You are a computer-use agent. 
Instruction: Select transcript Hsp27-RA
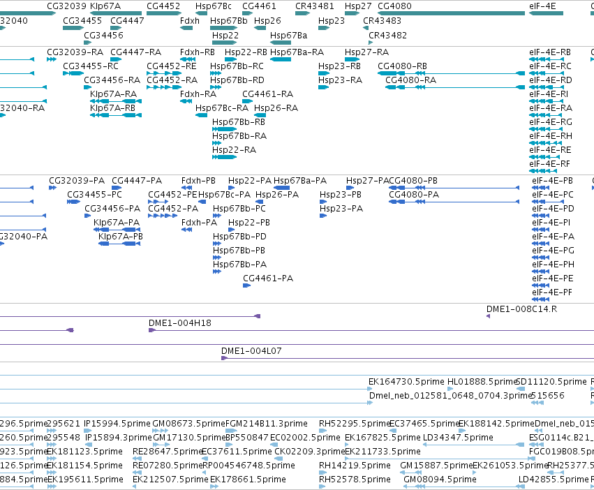click(x=366, y=52)
